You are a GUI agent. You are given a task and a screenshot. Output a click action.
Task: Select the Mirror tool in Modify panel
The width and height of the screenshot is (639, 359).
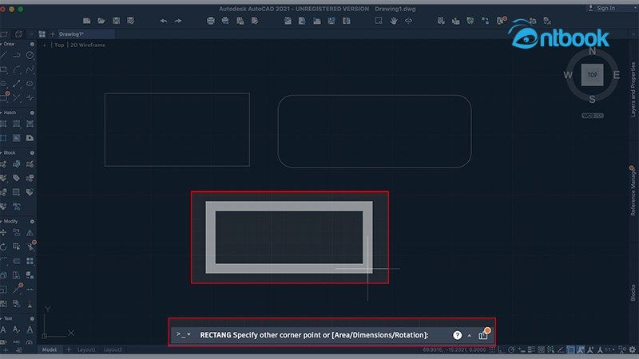click(30, 232)
